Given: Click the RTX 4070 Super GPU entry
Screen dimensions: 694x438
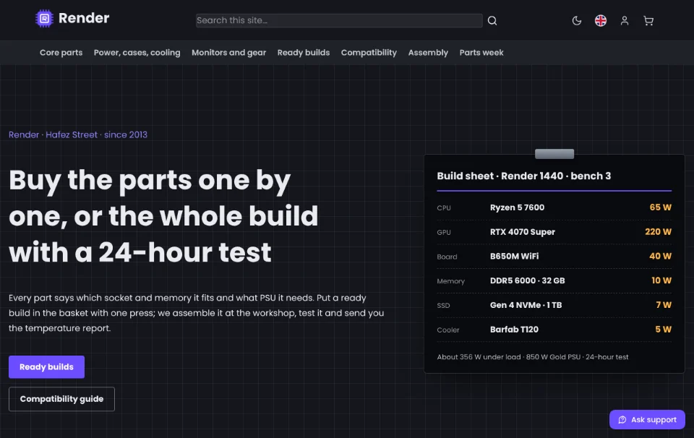Looking at the screenshot, I should 522,232.
